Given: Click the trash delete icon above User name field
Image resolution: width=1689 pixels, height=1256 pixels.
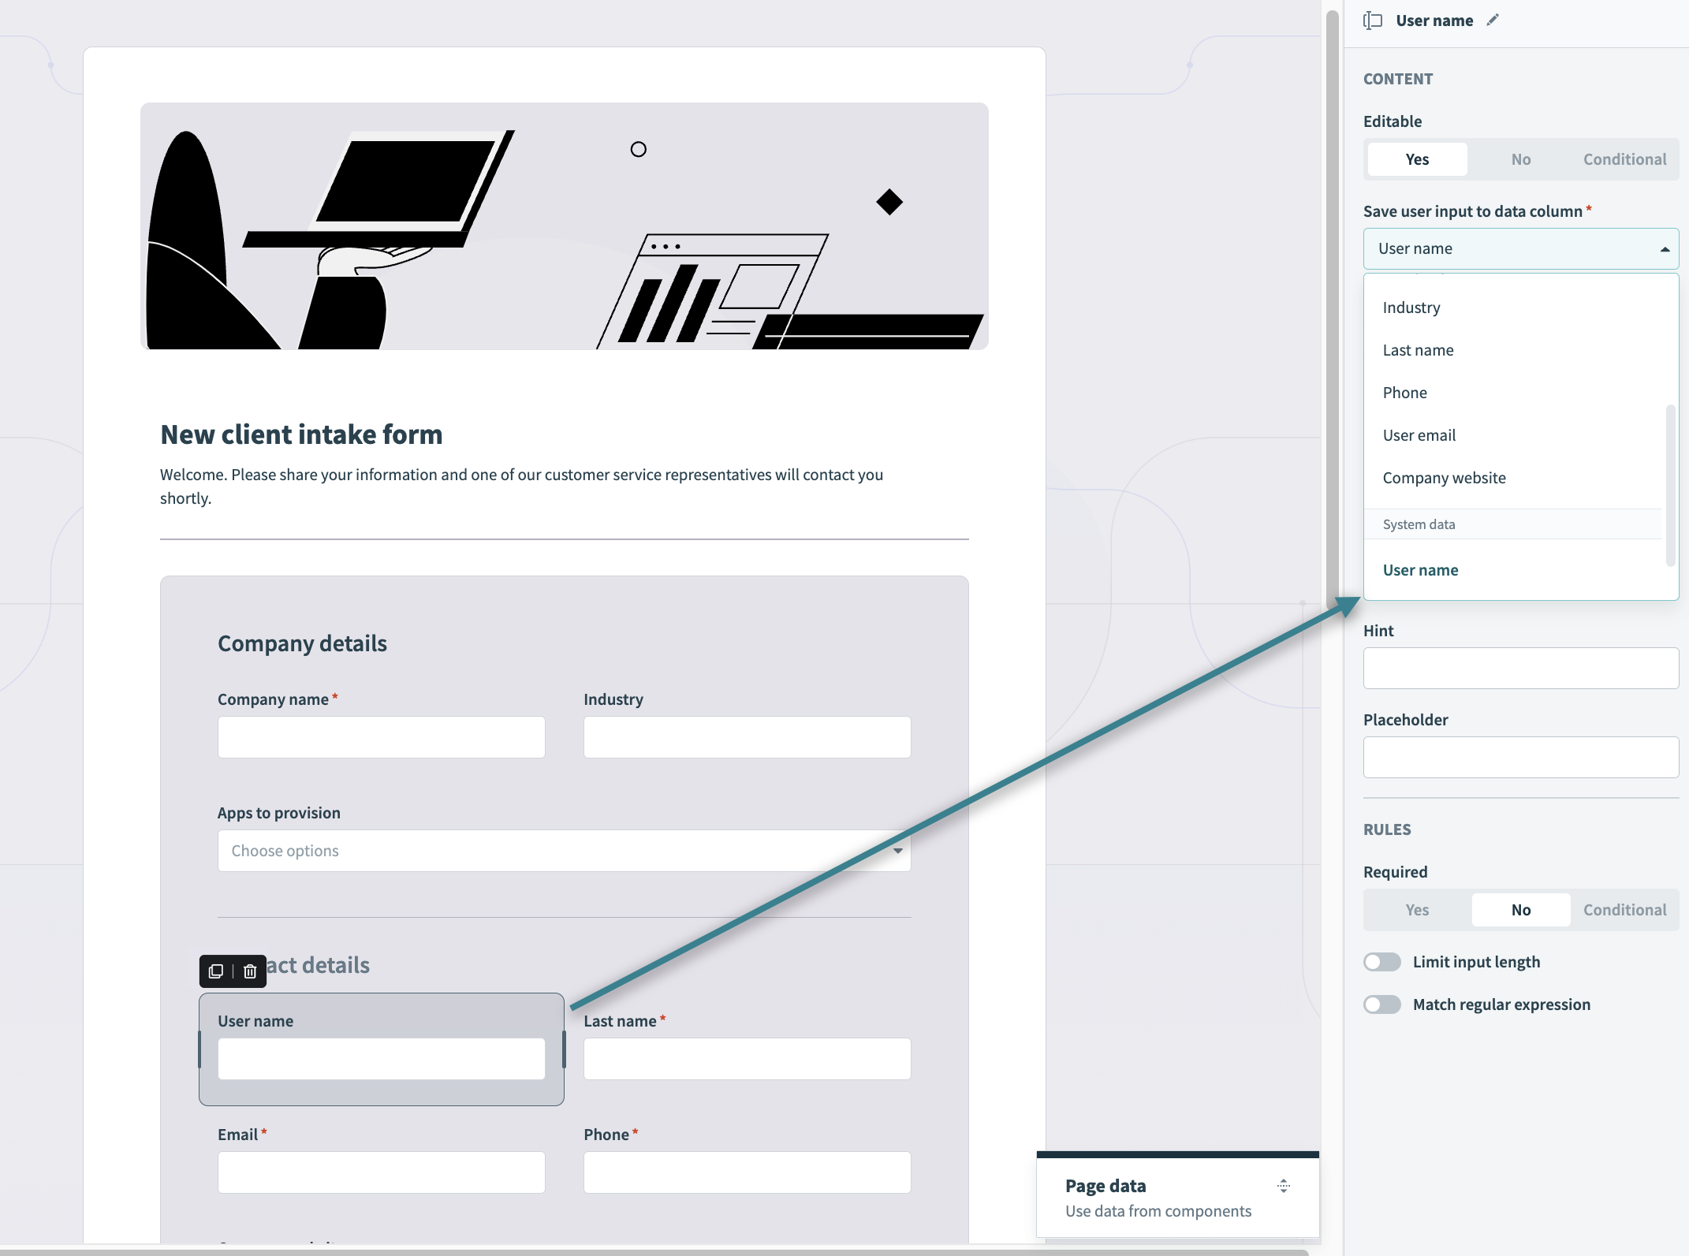Looking at the screenshot, I should 250,971.
